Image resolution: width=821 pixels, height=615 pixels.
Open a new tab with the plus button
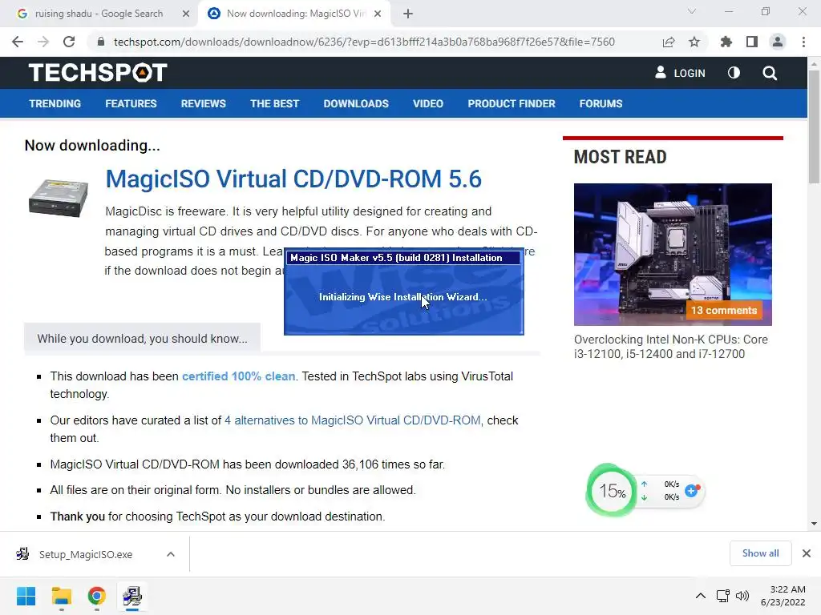coord(408,14)
